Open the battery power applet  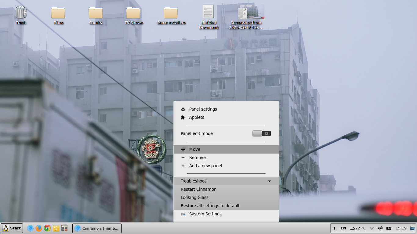(x=389, y=228)
